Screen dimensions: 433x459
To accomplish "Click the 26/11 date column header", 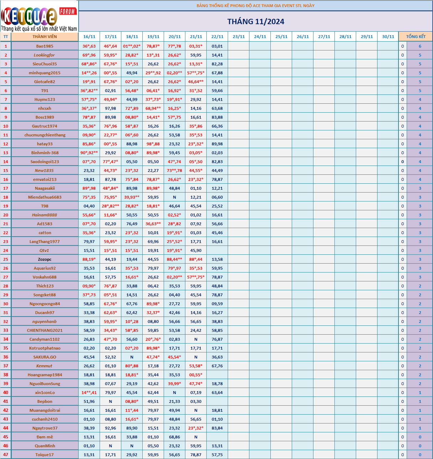I will [x=303, y=37].
